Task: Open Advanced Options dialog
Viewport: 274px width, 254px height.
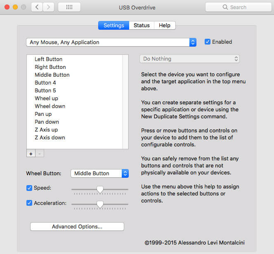Action: 77,226
